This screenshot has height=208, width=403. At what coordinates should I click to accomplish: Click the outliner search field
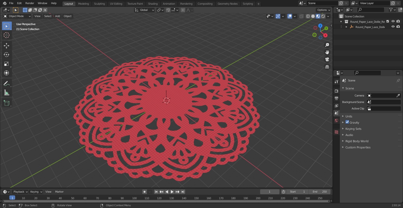pyautogui.click(x=370, y=10)
